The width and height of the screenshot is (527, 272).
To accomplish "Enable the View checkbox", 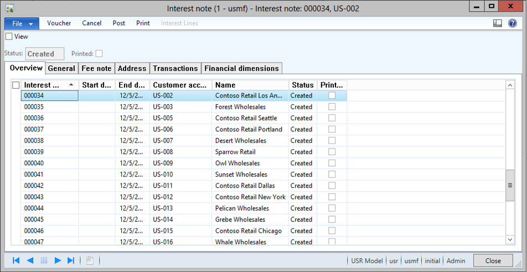I will click(x=9, y=37).
